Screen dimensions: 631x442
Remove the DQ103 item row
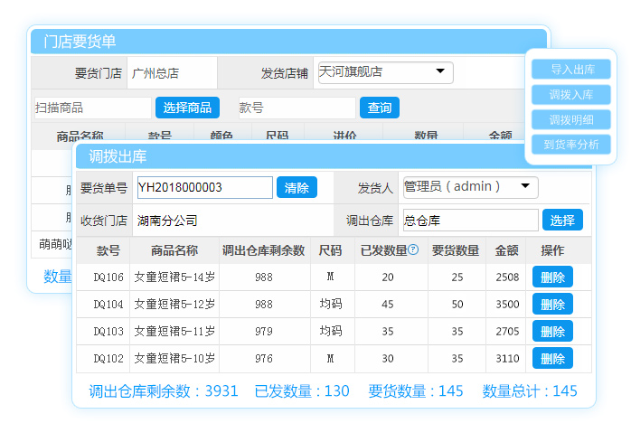pos(552,331)
